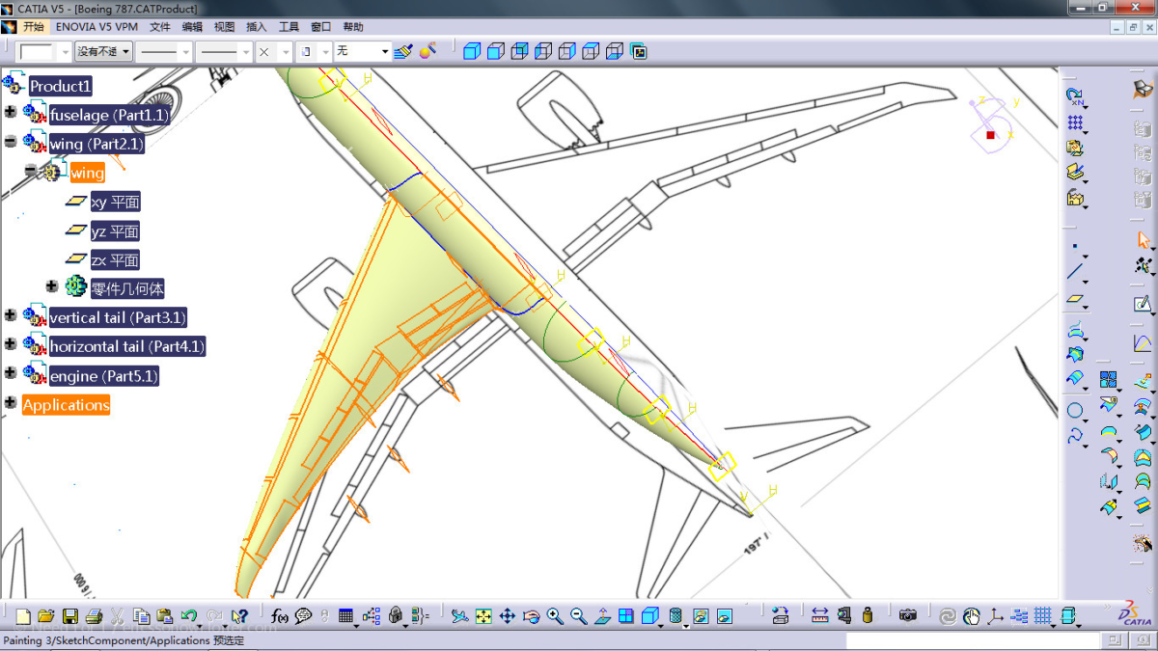Select the Rotate view tool
The image size is (1158, 651).
pos(531,615)
